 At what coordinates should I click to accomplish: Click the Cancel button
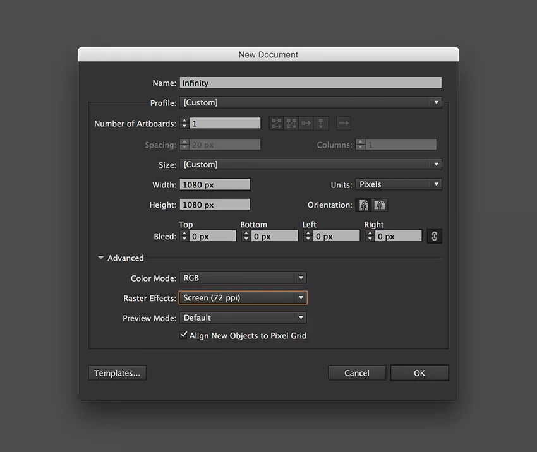pyautogui.click(x=357, y=373)
